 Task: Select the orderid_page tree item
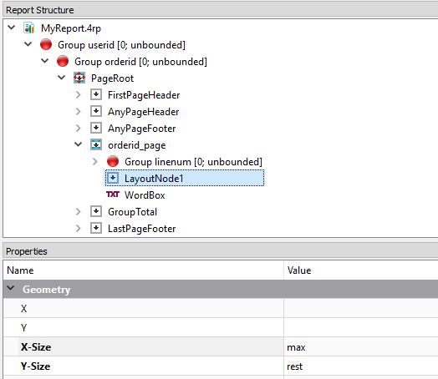coord(137,145)
